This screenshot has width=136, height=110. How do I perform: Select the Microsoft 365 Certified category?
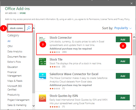[x=15, y=88]
